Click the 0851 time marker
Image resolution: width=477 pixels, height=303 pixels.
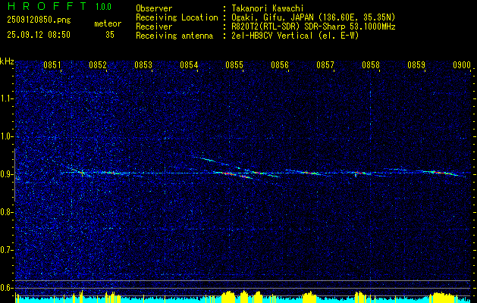[x=52, y=65]
